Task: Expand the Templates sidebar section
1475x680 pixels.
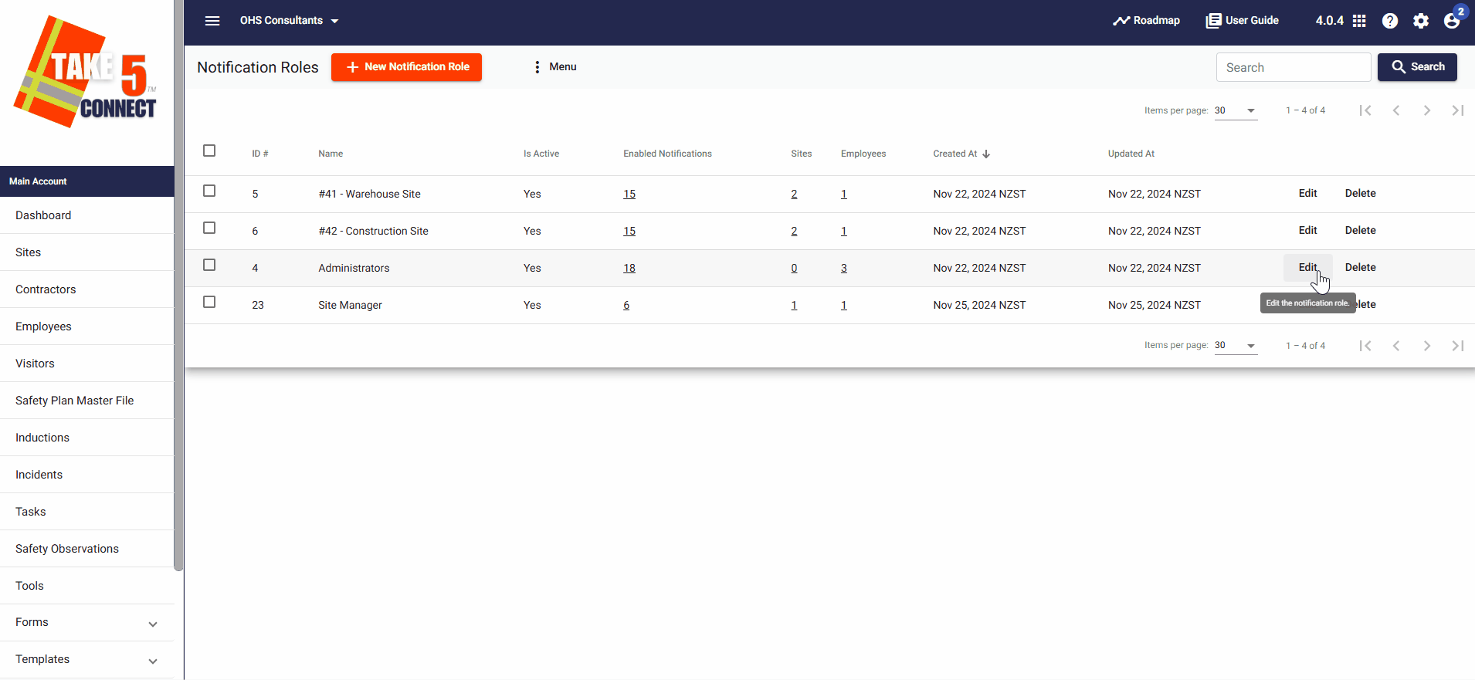Action: (x=86, y=660)
